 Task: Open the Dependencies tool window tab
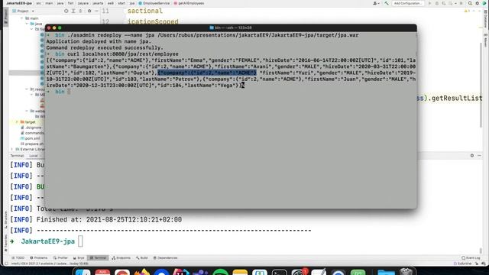[x=165, y=258]
